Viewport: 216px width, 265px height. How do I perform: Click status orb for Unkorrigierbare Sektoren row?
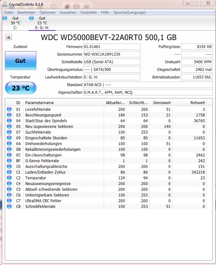9,195
